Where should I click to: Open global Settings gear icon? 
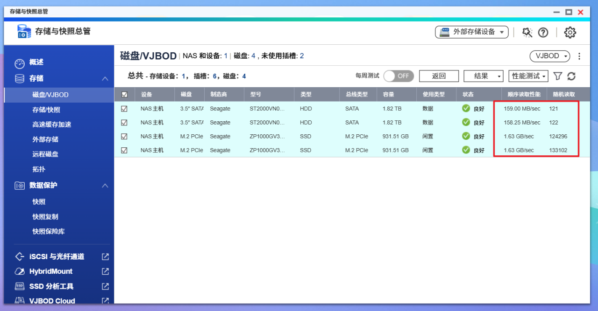tap(570, 32)
